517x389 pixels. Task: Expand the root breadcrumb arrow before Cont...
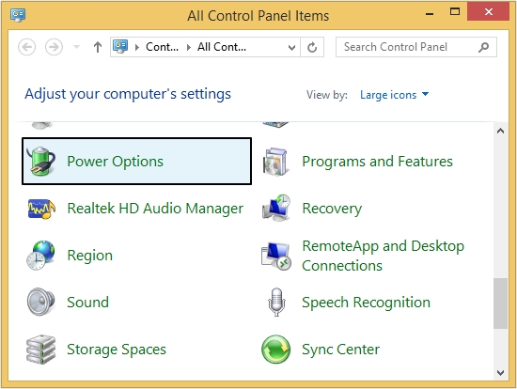137,48
